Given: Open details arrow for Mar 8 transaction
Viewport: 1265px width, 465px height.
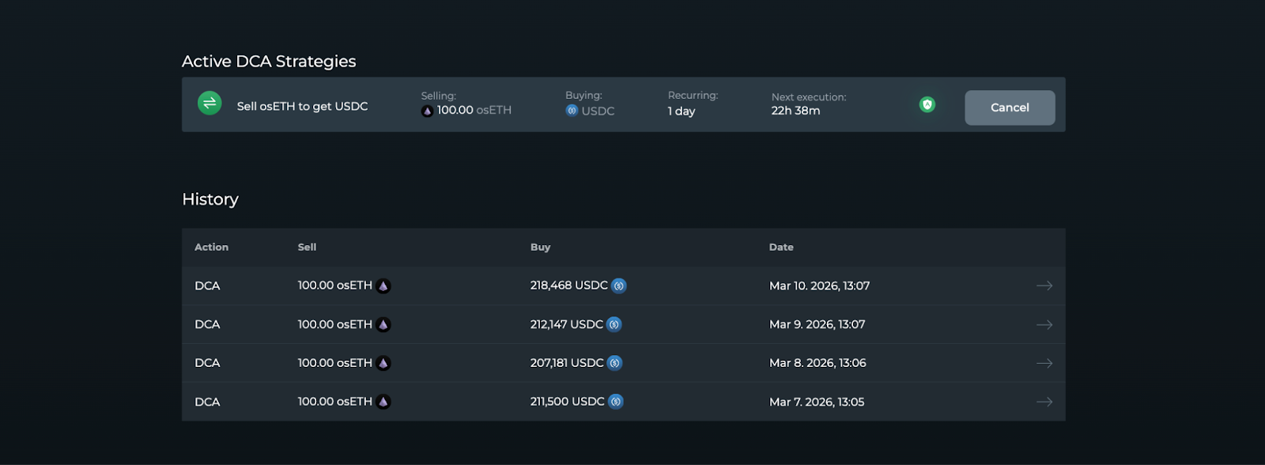Looking at the screenshot, I should point(1044,363).
